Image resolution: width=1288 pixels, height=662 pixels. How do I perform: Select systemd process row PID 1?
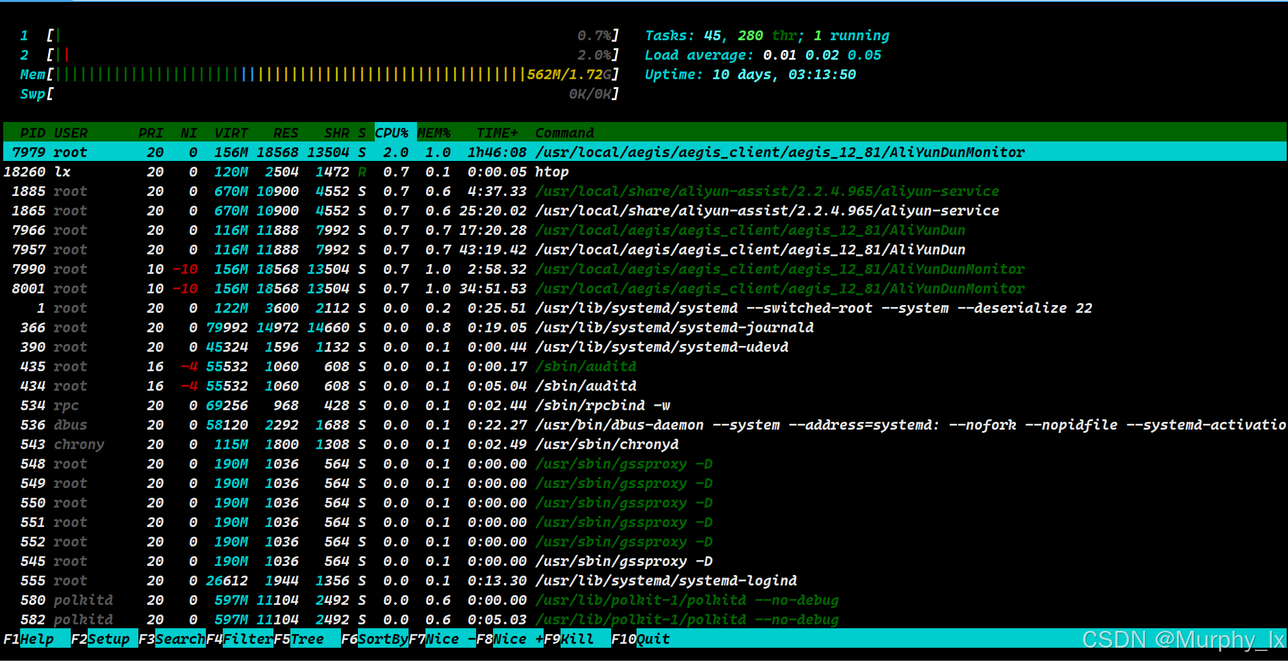(x=644, y=308)
